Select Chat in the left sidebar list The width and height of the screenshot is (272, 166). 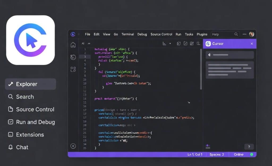pos(18,147)
